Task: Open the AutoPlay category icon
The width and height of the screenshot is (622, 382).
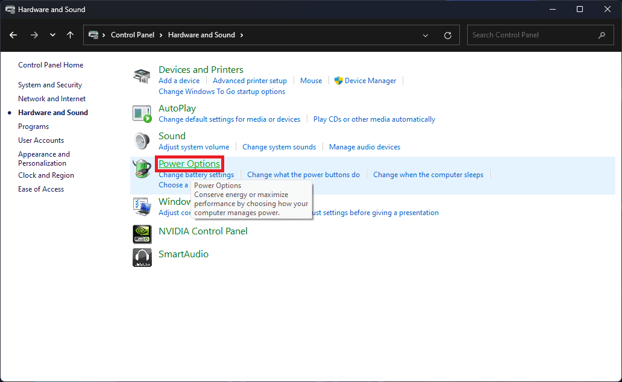Action: (142, 113)
